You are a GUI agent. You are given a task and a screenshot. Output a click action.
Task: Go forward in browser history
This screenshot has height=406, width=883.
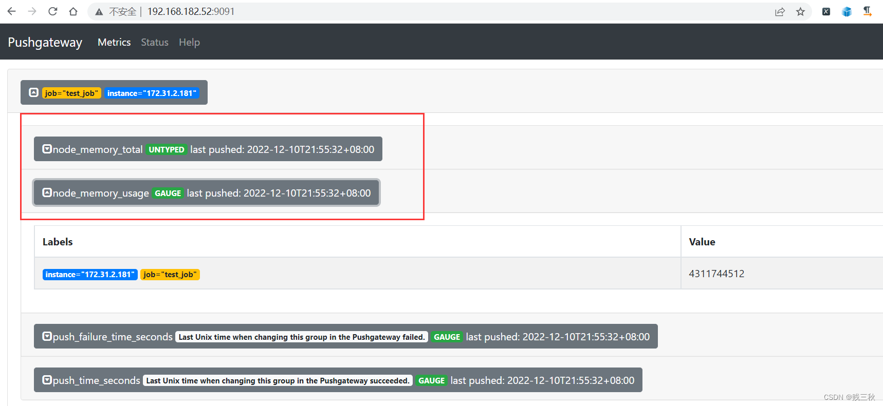32,11
